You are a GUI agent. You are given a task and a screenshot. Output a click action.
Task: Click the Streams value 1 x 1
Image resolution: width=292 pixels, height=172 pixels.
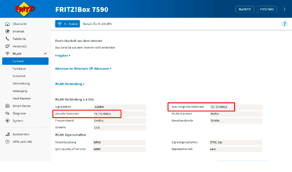coord(120,127)
